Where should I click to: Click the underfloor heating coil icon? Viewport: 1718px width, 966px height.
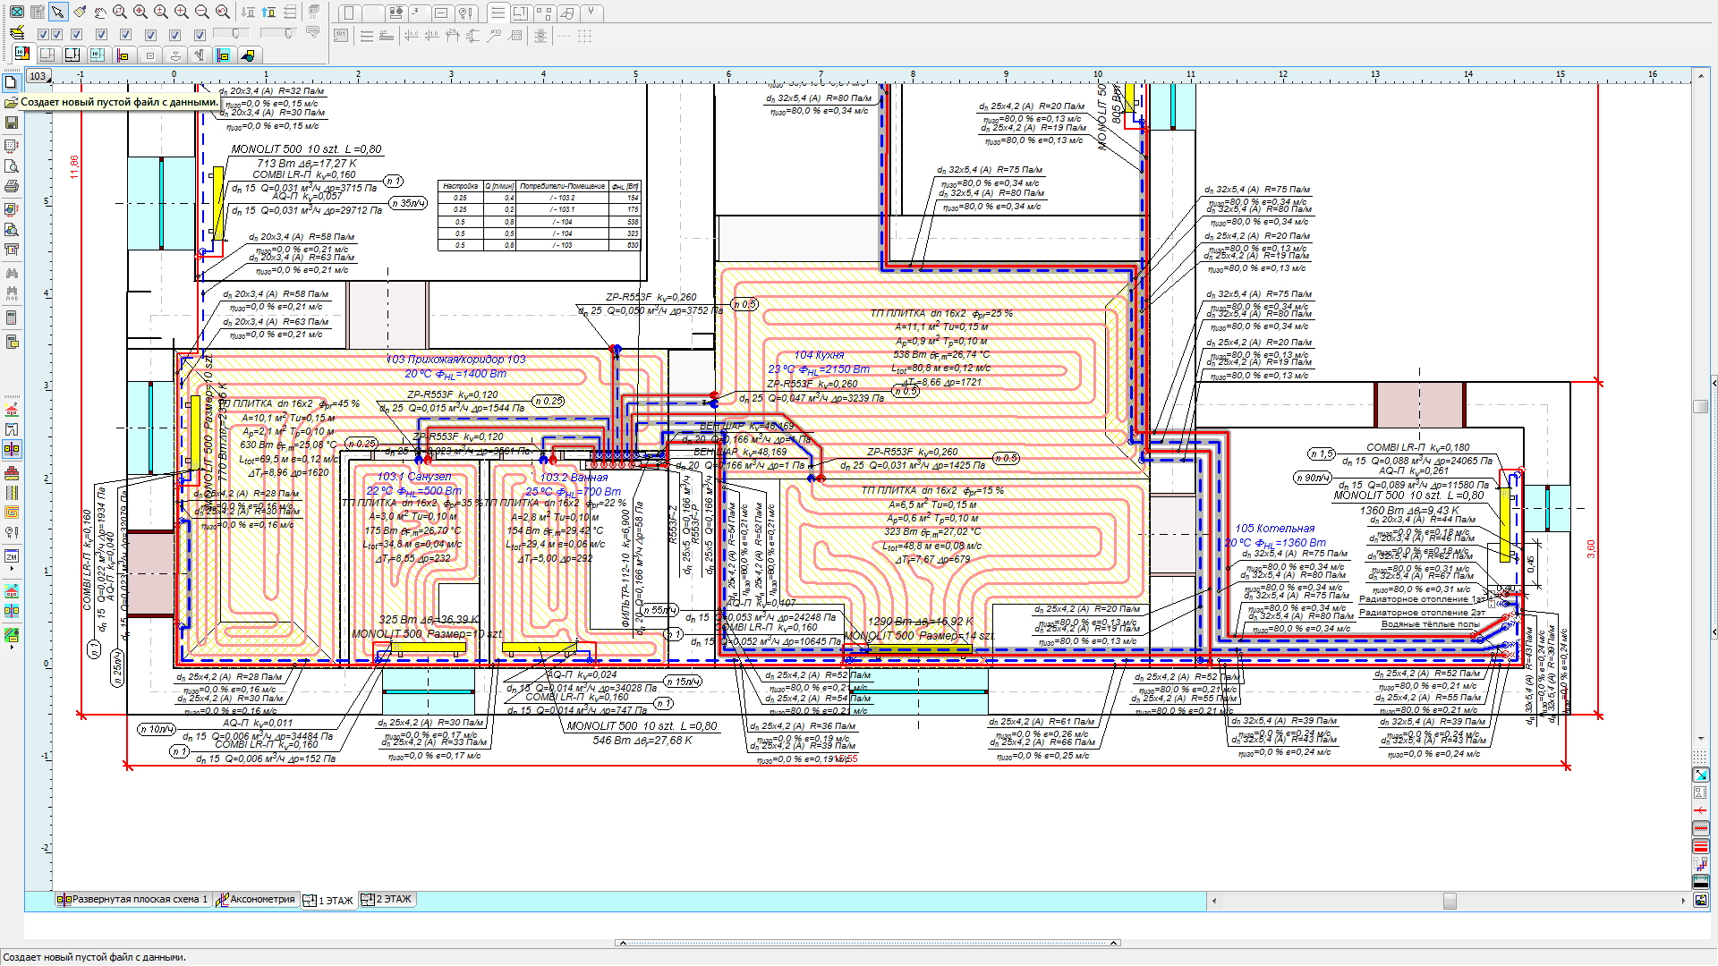coord(12,513)
